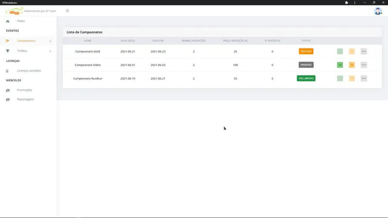The width and height of the screenshot is (388, 218).
Task: Approve Campeonato Video with the green check
Action: 340,65
